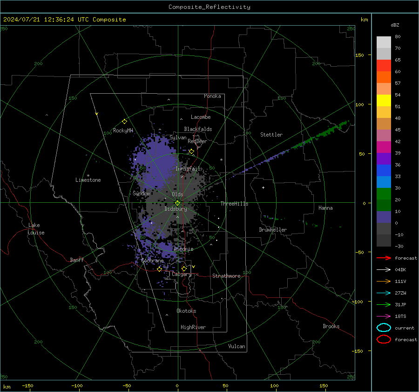Click the yellow diamond marker above Calgary
Viewport: 419px width, 392px height.
pyautogui.click(x=184, y=268)
